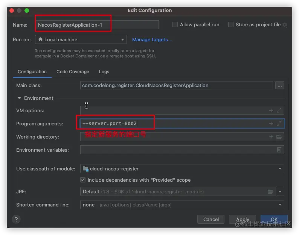Image resolution: width=299 pixels, height=235 pixels.
Task: Click the Main class field
Action: pos(176,85)
